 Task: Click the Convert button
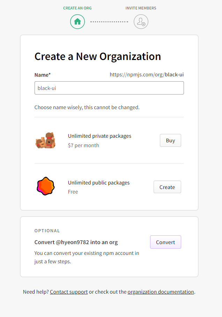point(165,242)
